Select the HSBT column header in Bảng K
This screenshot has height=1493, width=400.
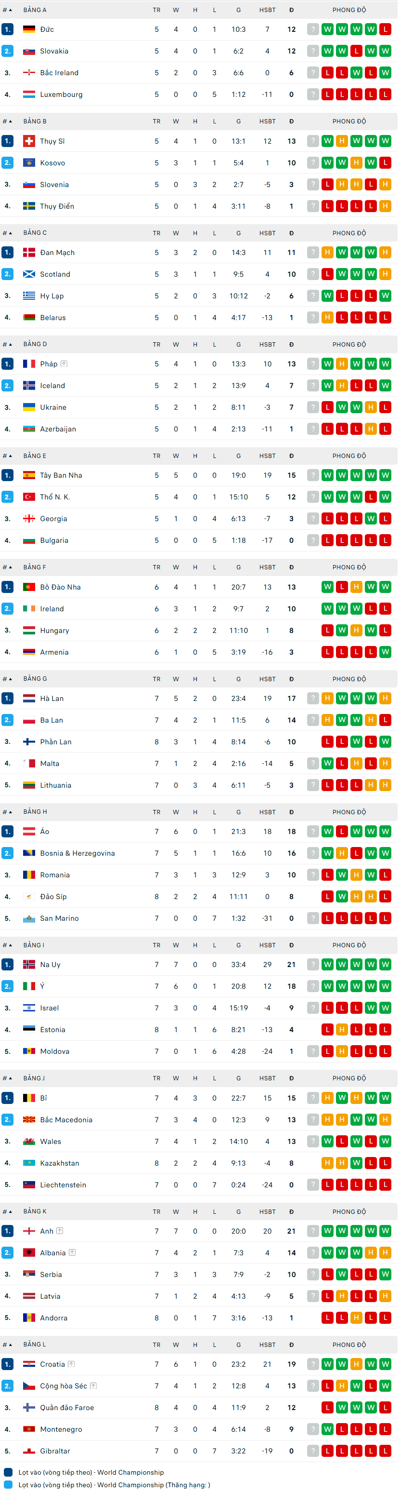click(268, 1211)
